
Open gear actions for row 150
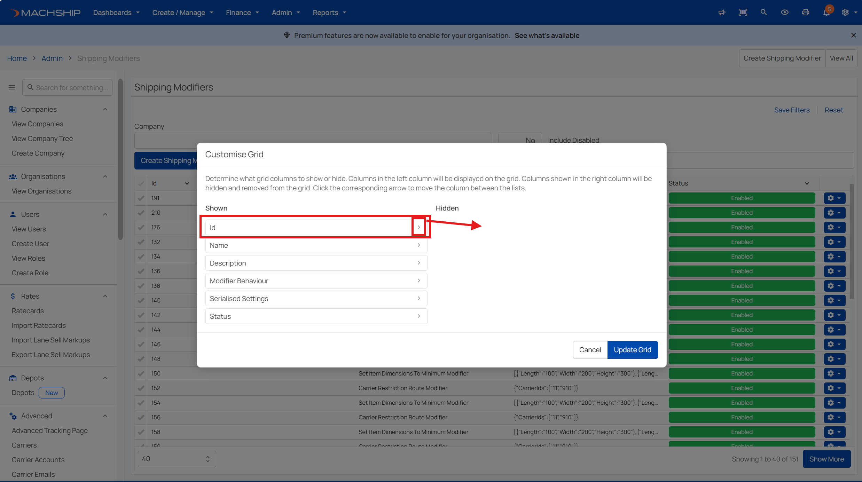click(x=834, y=373)
